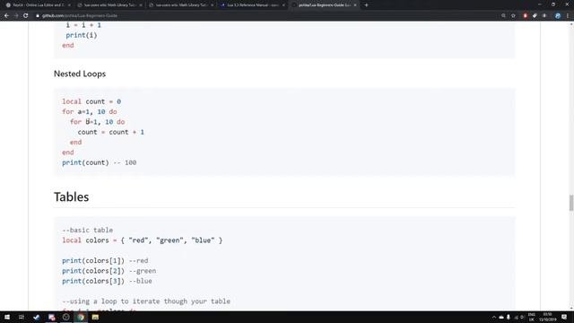Click the OneDrive cloud tray icon
The height and width of the screenshot is (323, 574).
(x=501, y=317)
